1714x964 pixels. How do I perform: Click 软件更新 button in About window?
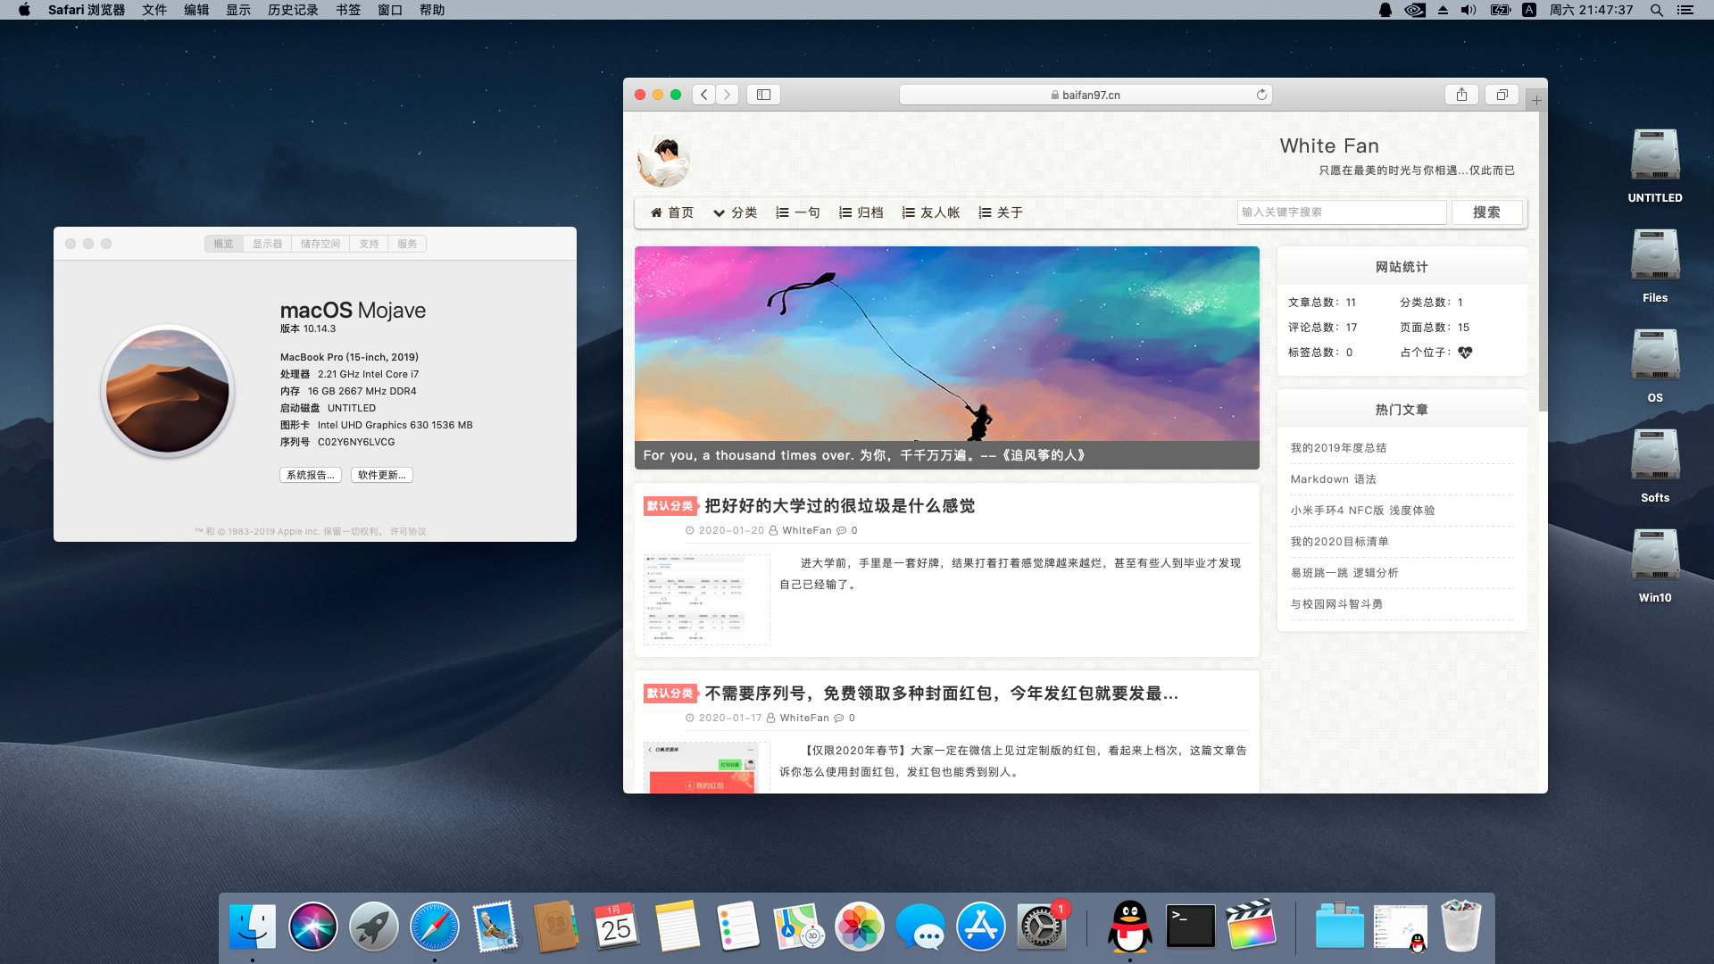(x=382, y=475)
